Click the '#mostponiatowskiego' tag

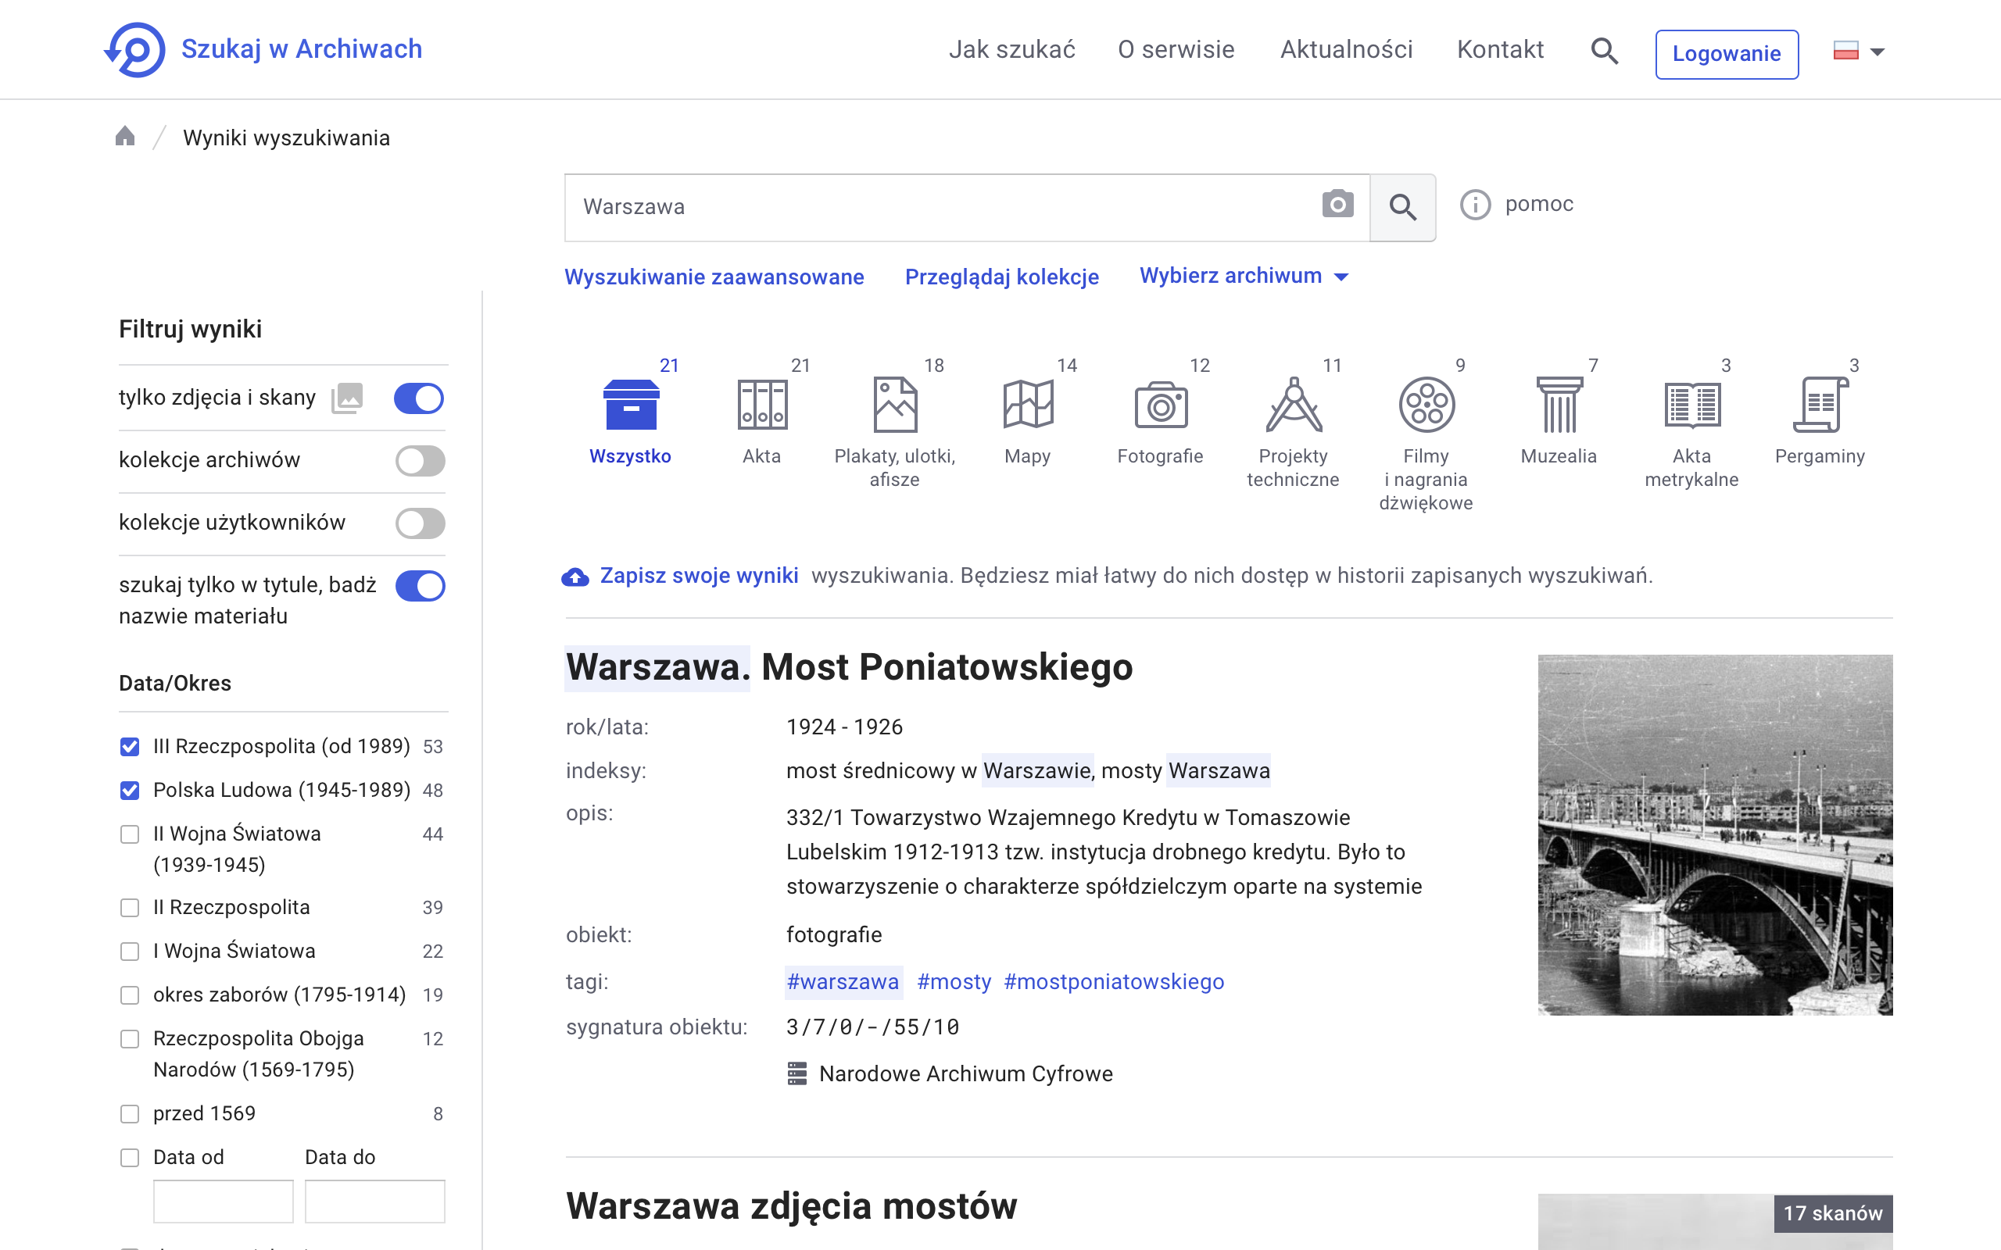point(1114,981)
